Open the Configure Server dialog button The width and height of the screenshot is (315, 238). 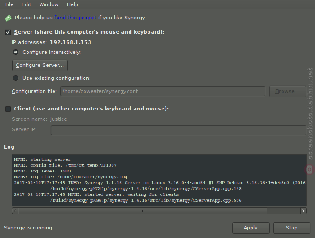(40, 66)
